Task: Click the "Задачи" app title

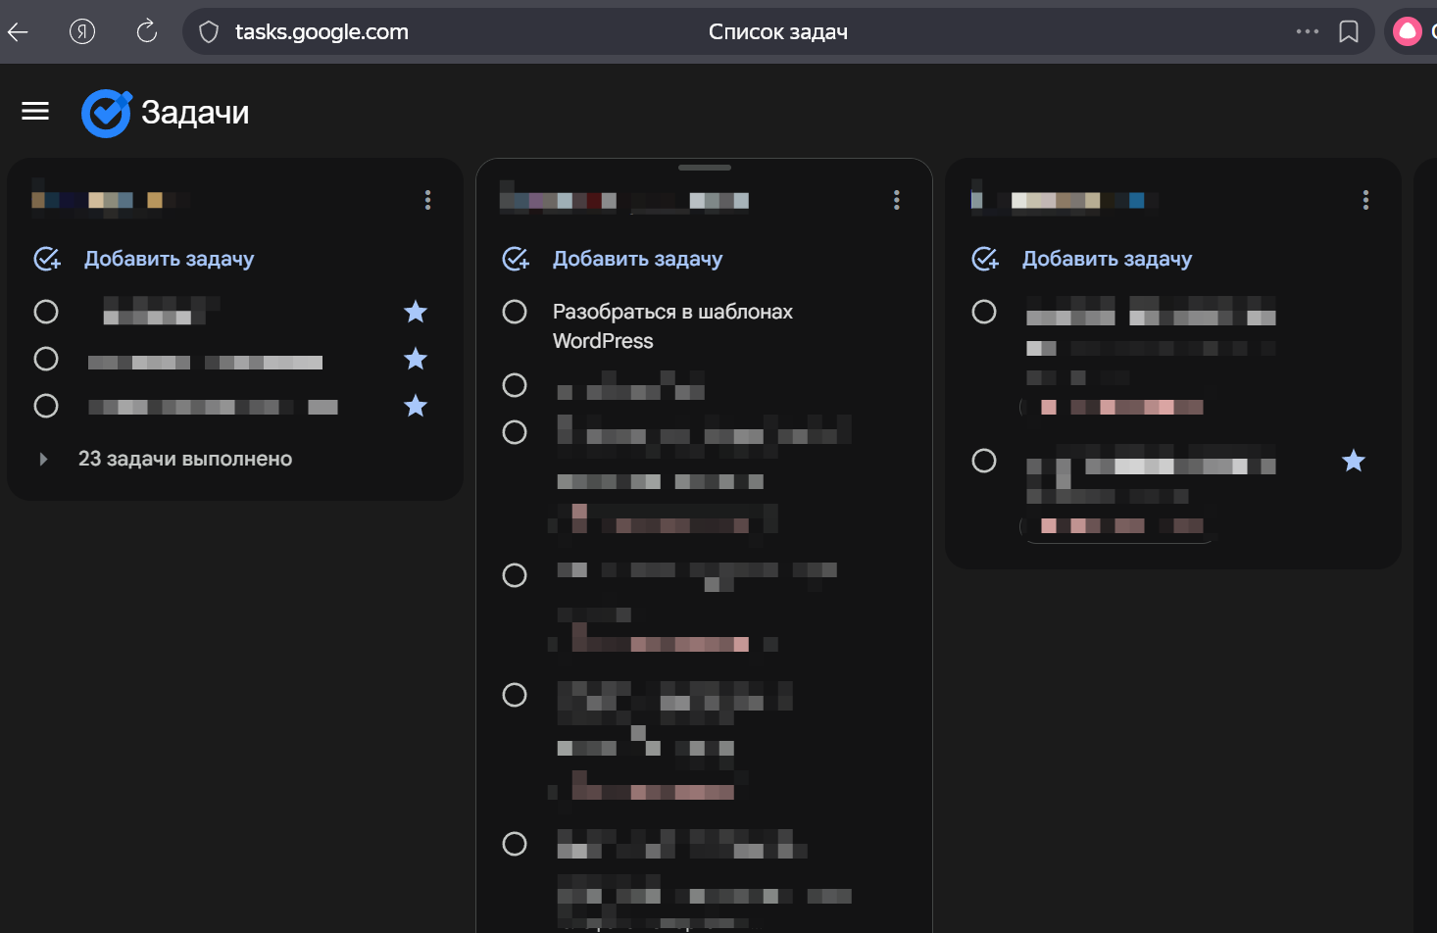Action: (x=195, y=113)
